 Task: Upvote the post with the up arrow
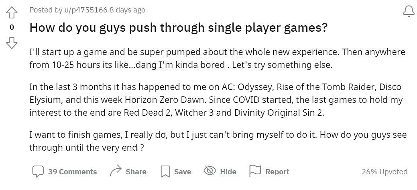coord(12,13)
